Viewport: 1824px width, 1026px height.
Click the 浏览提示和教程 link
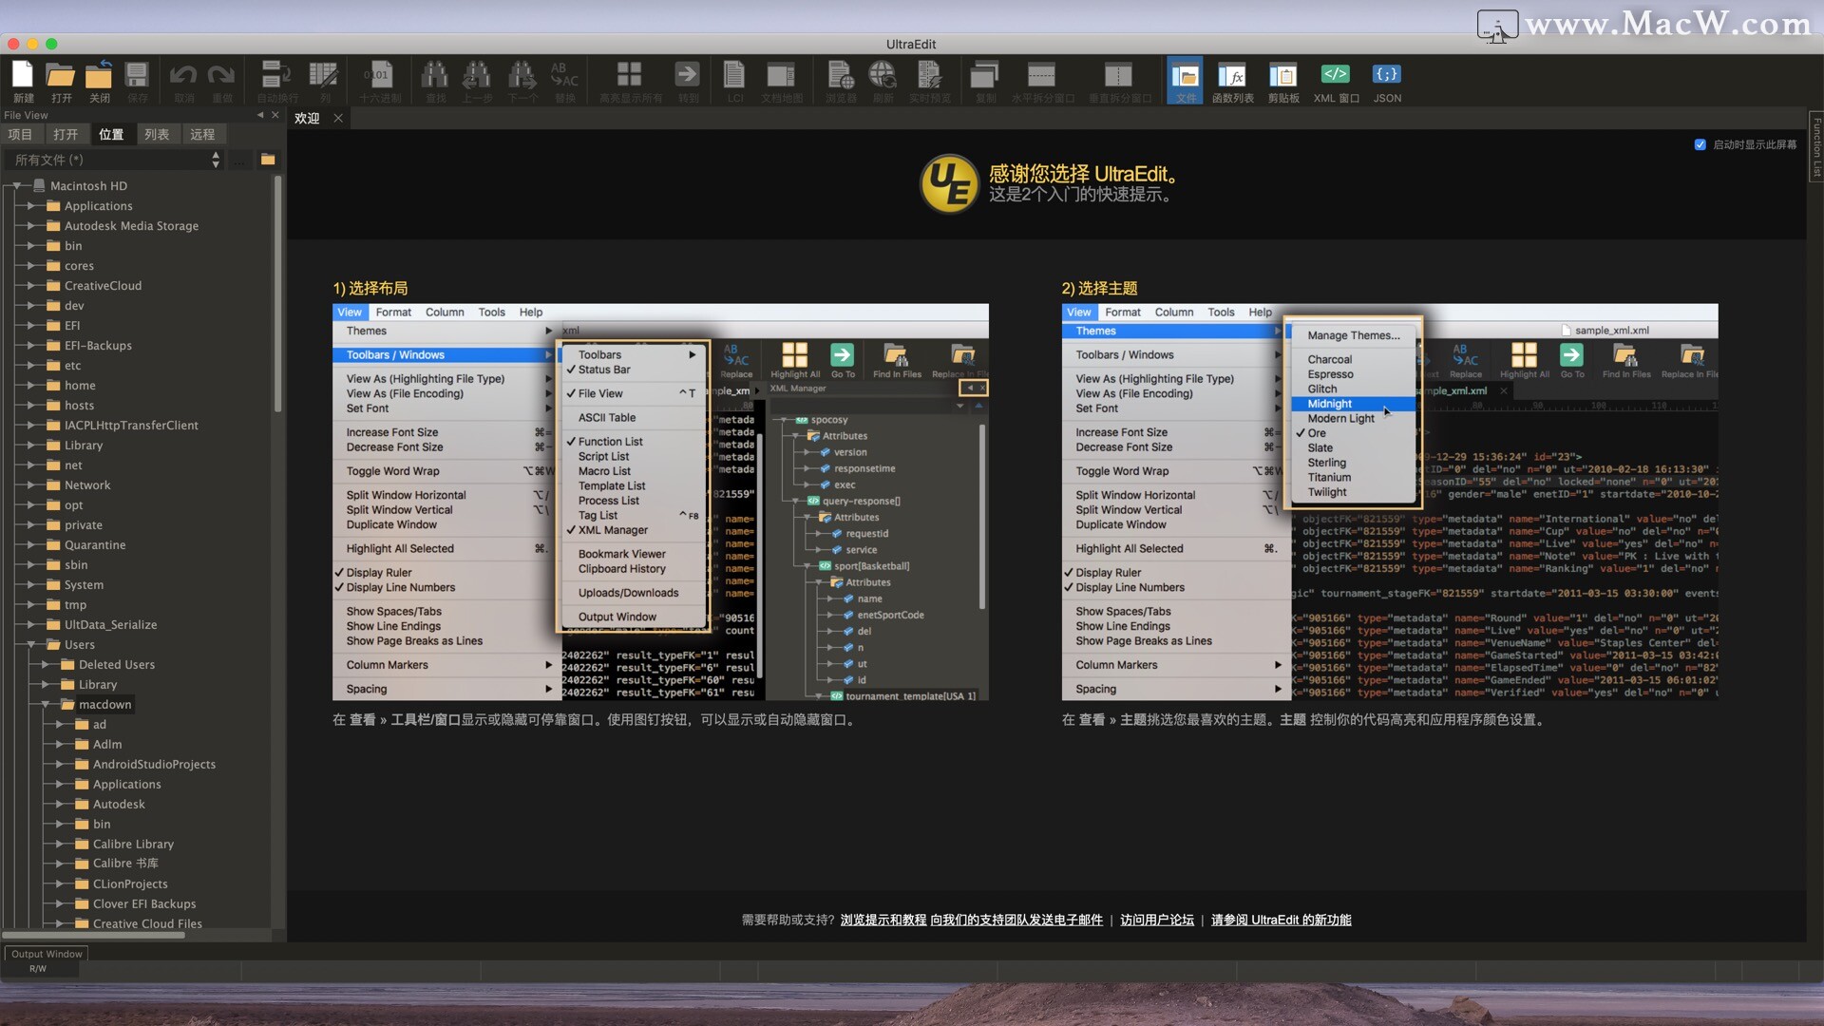(883, 920)
